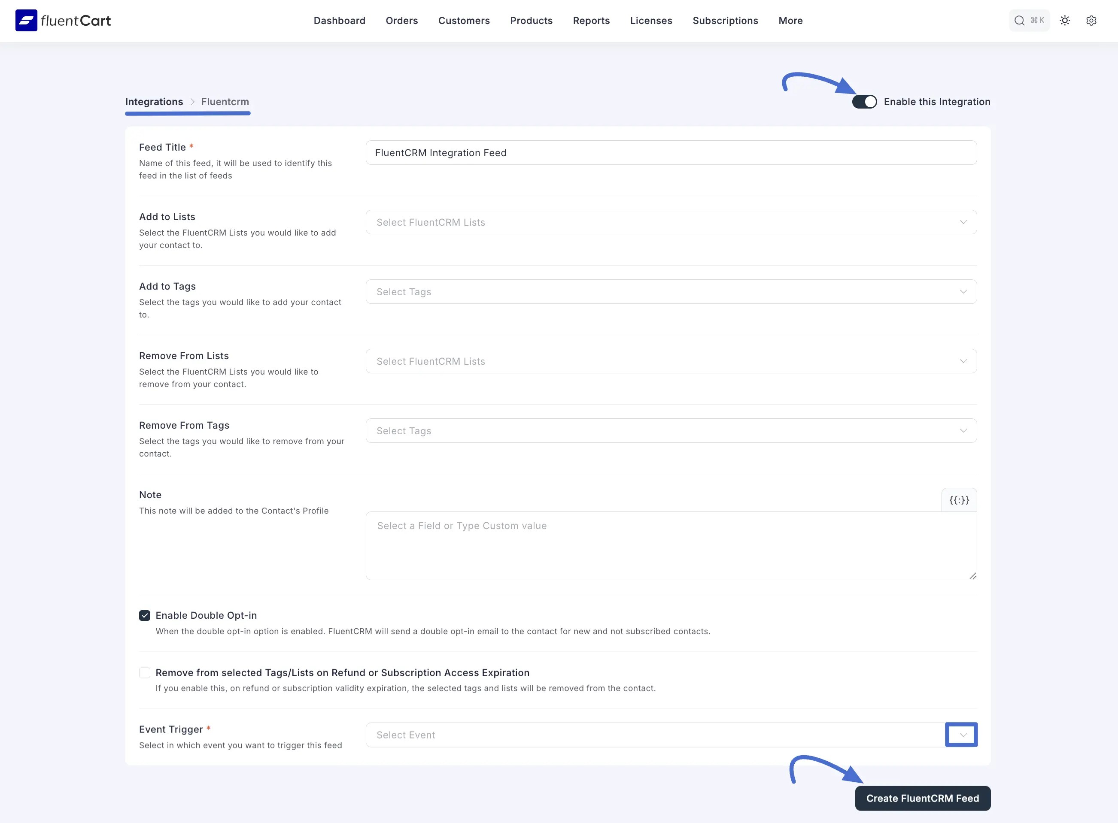Click the FluentCart logo icon

pos(27,20)
